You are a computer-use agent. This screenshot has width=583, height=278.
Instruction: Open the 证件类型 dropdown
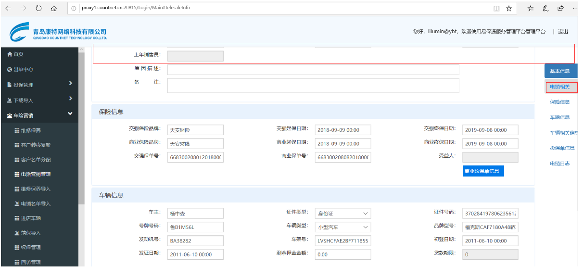coord(343,213)
